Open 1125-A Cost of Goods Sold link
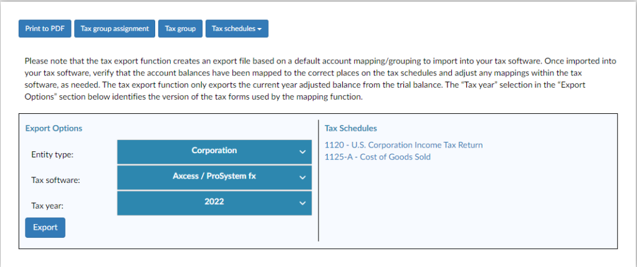637x267 pixels. pyautogui.click(x=377, y=157)
